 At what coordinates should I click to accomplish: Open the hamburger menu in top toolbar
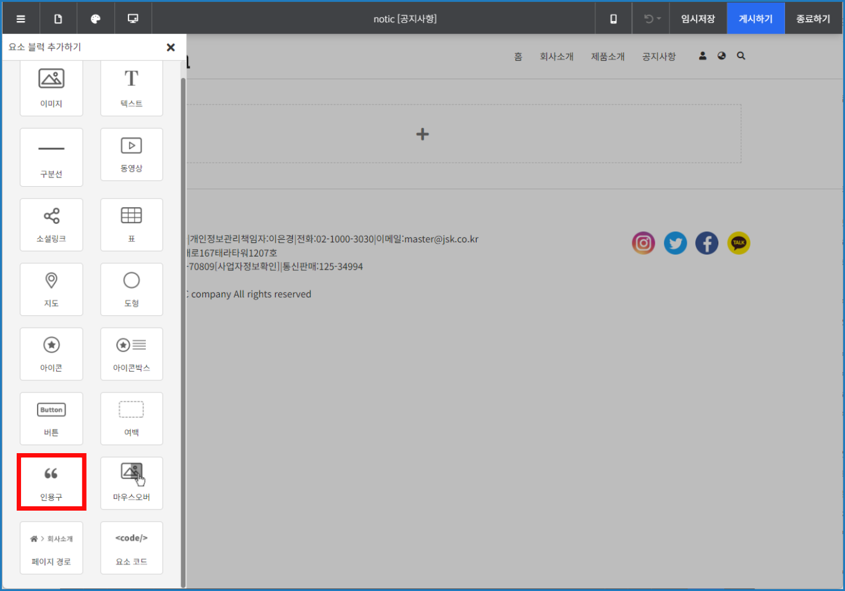(x=21, y=19)
